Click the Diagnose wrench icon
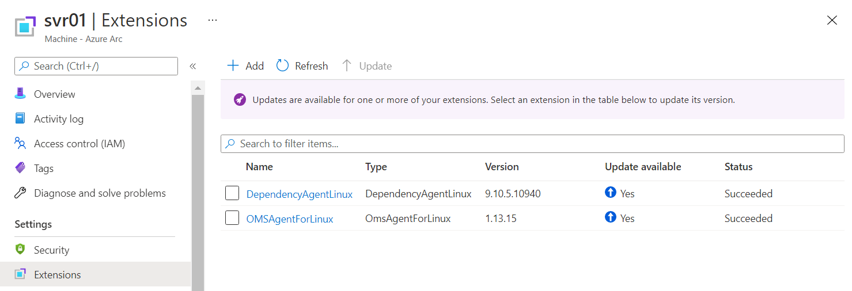This screenshot has width=852, height=291. 20,193
